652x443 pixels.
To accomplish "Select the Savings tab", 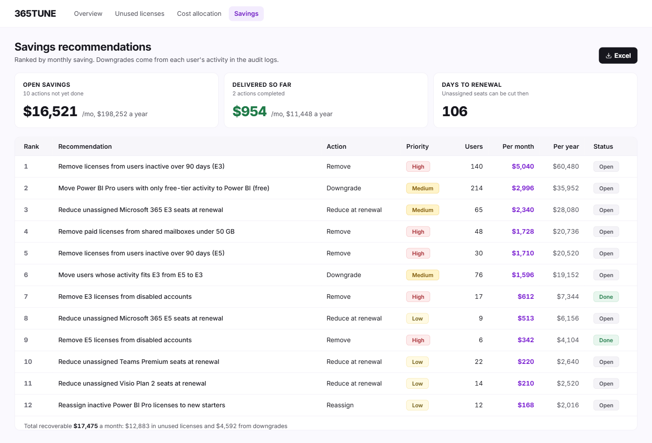I will click(246, 14).
